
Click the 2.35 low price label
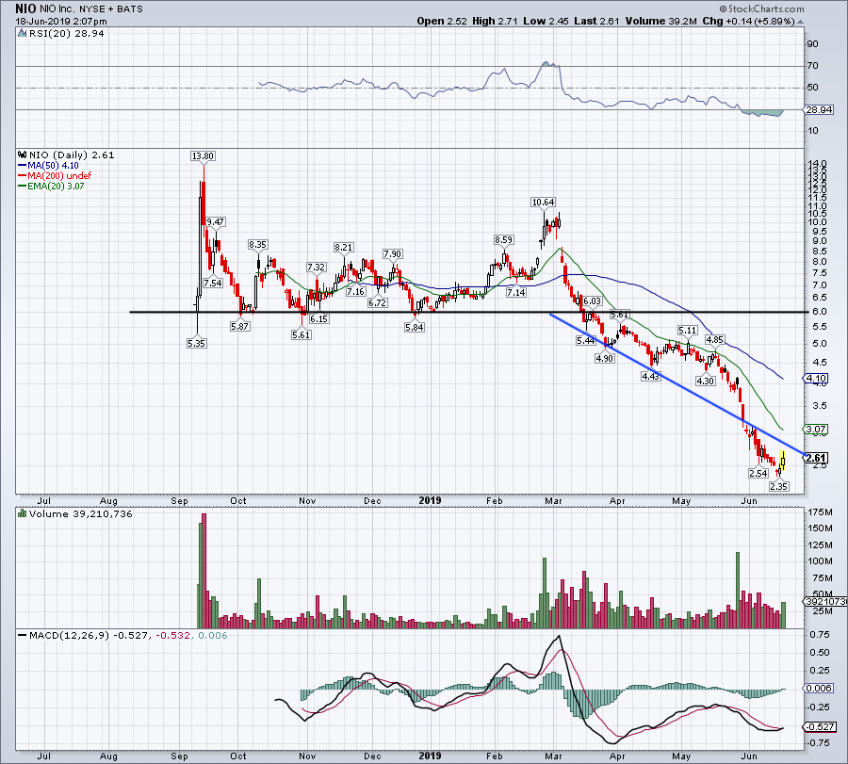coord(778,487)
